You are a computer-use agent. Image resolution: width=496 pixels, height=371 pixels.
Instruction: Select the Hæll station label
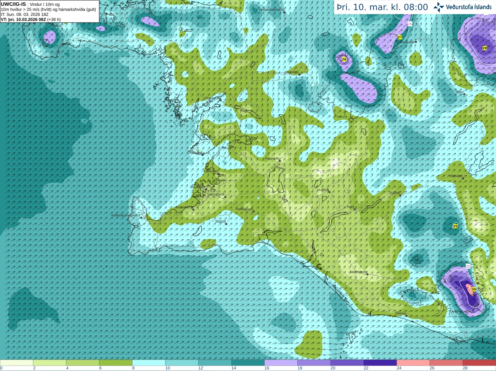point(351,207)
